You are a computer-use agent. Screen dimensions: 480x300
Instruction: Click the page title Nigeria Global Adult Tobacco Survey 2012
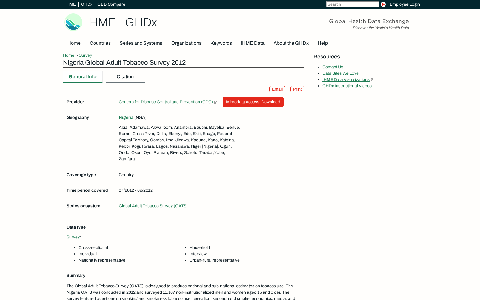tap(124, 63)
